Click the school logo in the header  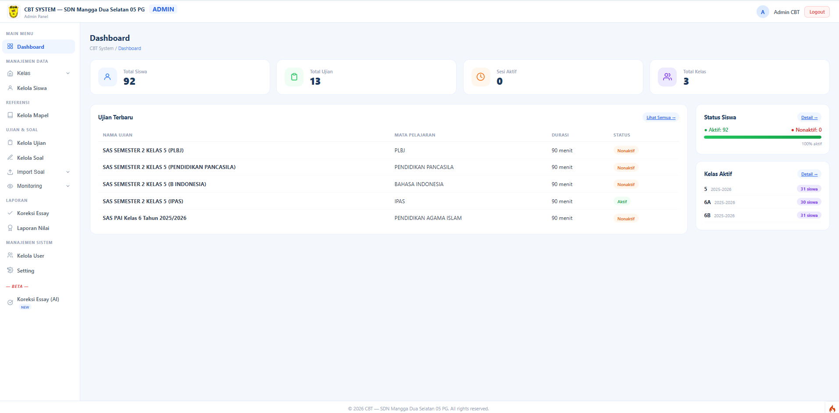coord(14,12)
